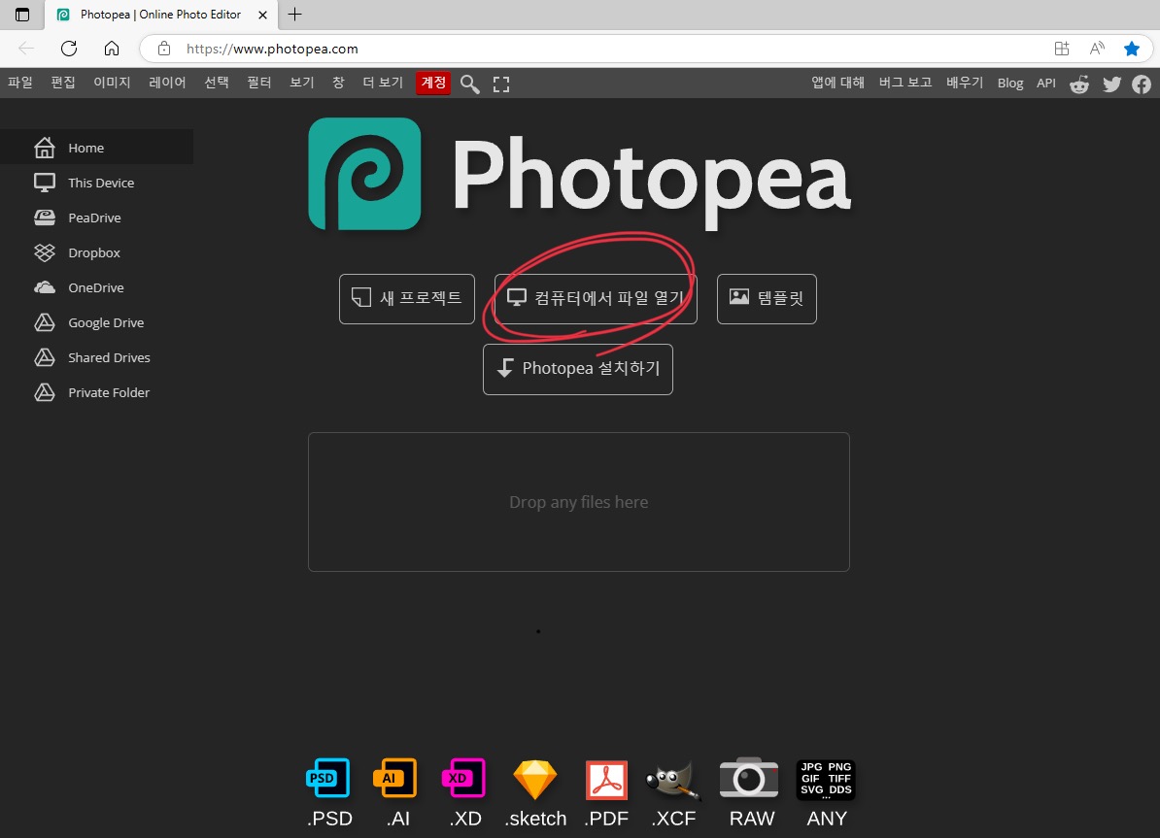Open Dropbox storage in sidebar
The image size is (1160, 838).
97,252
